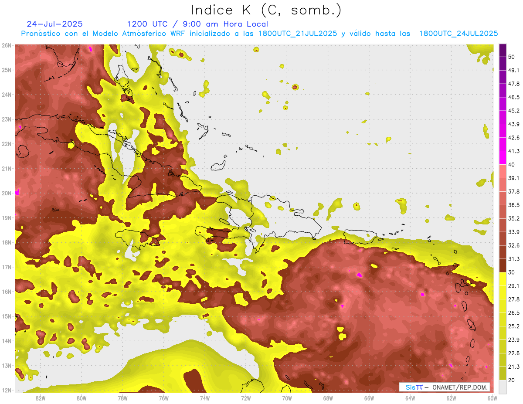Click the "82W" longitude label
Image resolution: width=523 pixels, height=404 pixels.
tap(41, 398)
